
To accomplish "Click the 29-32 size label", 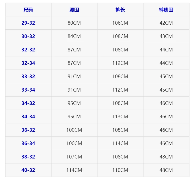I will coord(28,23).
